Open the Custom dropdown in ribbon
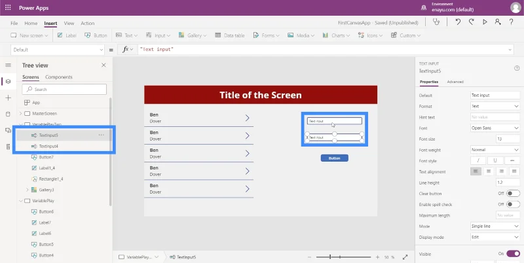The width and height of the screenshot is (524, 263). 405,35
